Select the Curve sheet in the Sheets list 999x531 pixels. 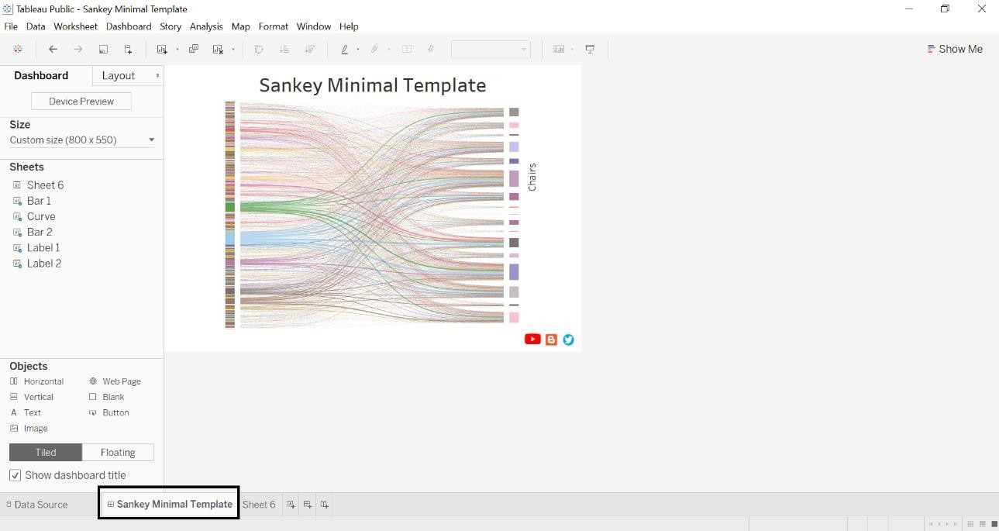pos(41,216)
